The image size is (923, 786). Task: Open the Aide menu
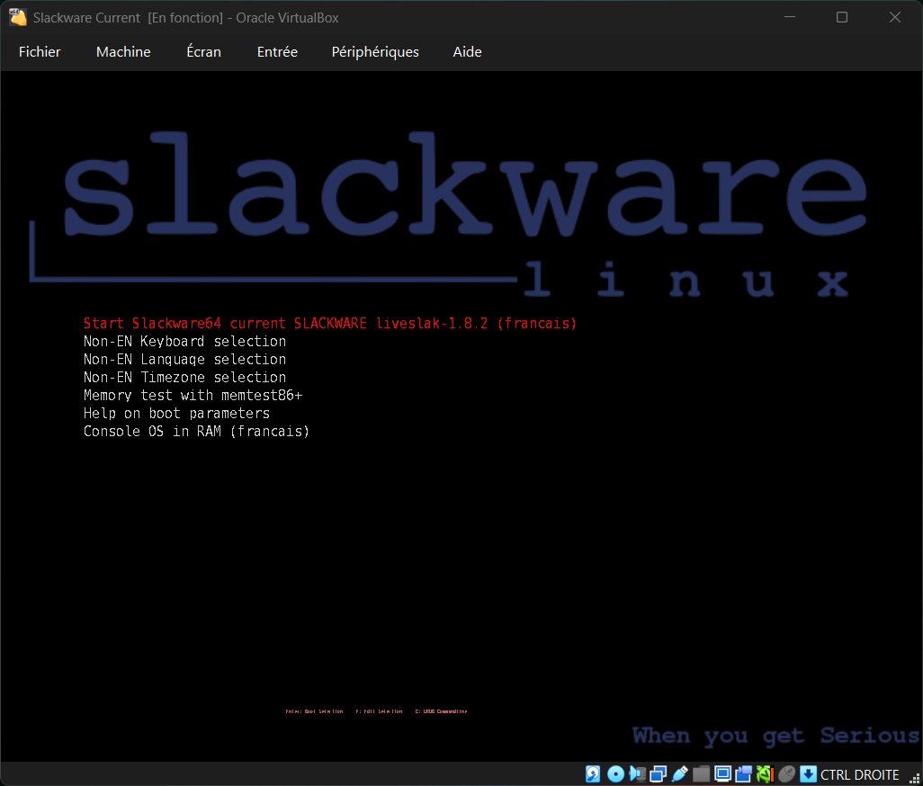click(x=467, y=52)
